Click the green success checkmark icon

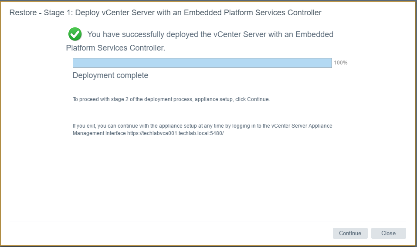point(75,34)
